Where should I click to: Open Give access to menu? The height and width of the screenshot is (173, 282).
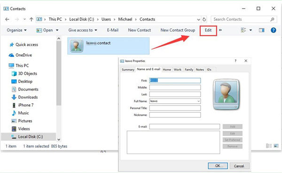coord(83,30)
